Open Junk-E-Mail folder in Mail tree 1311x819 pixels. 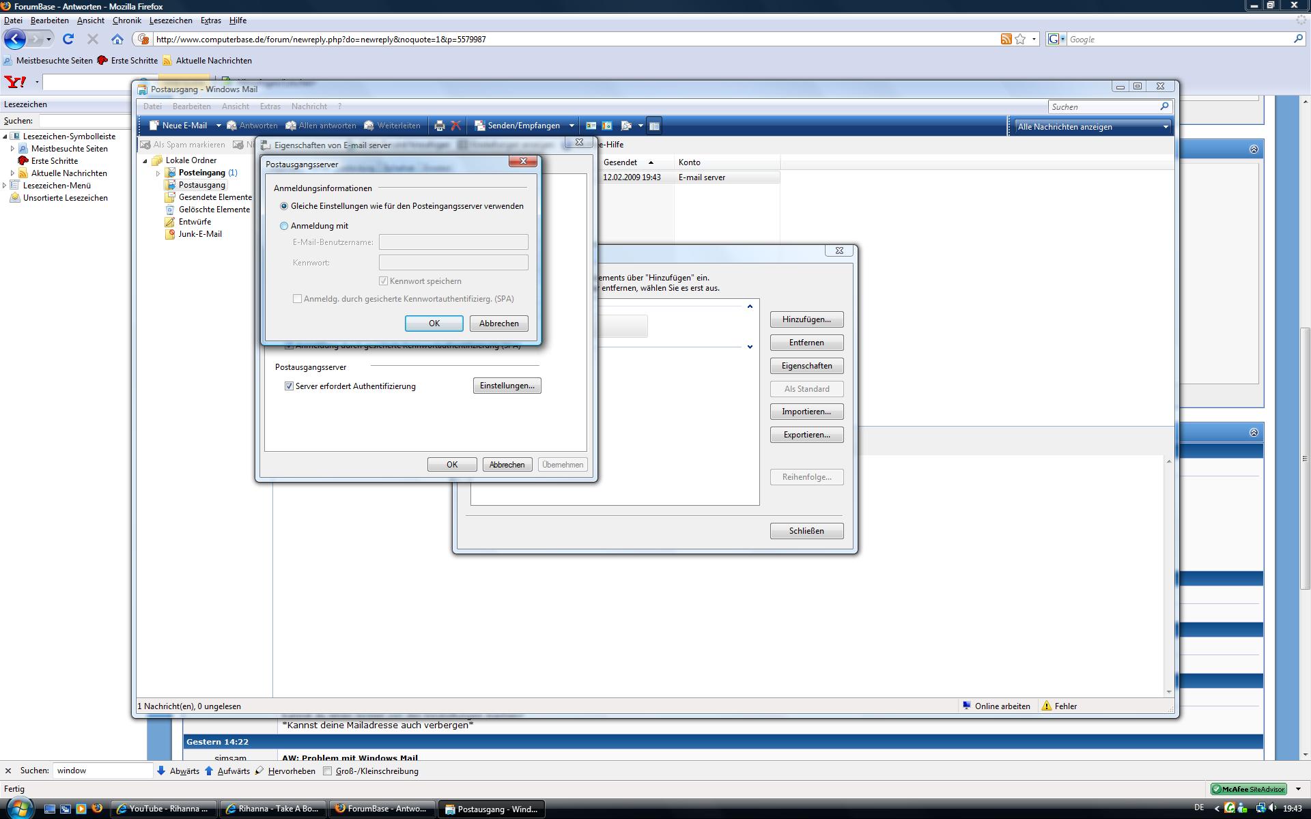(x=199, y=234)
